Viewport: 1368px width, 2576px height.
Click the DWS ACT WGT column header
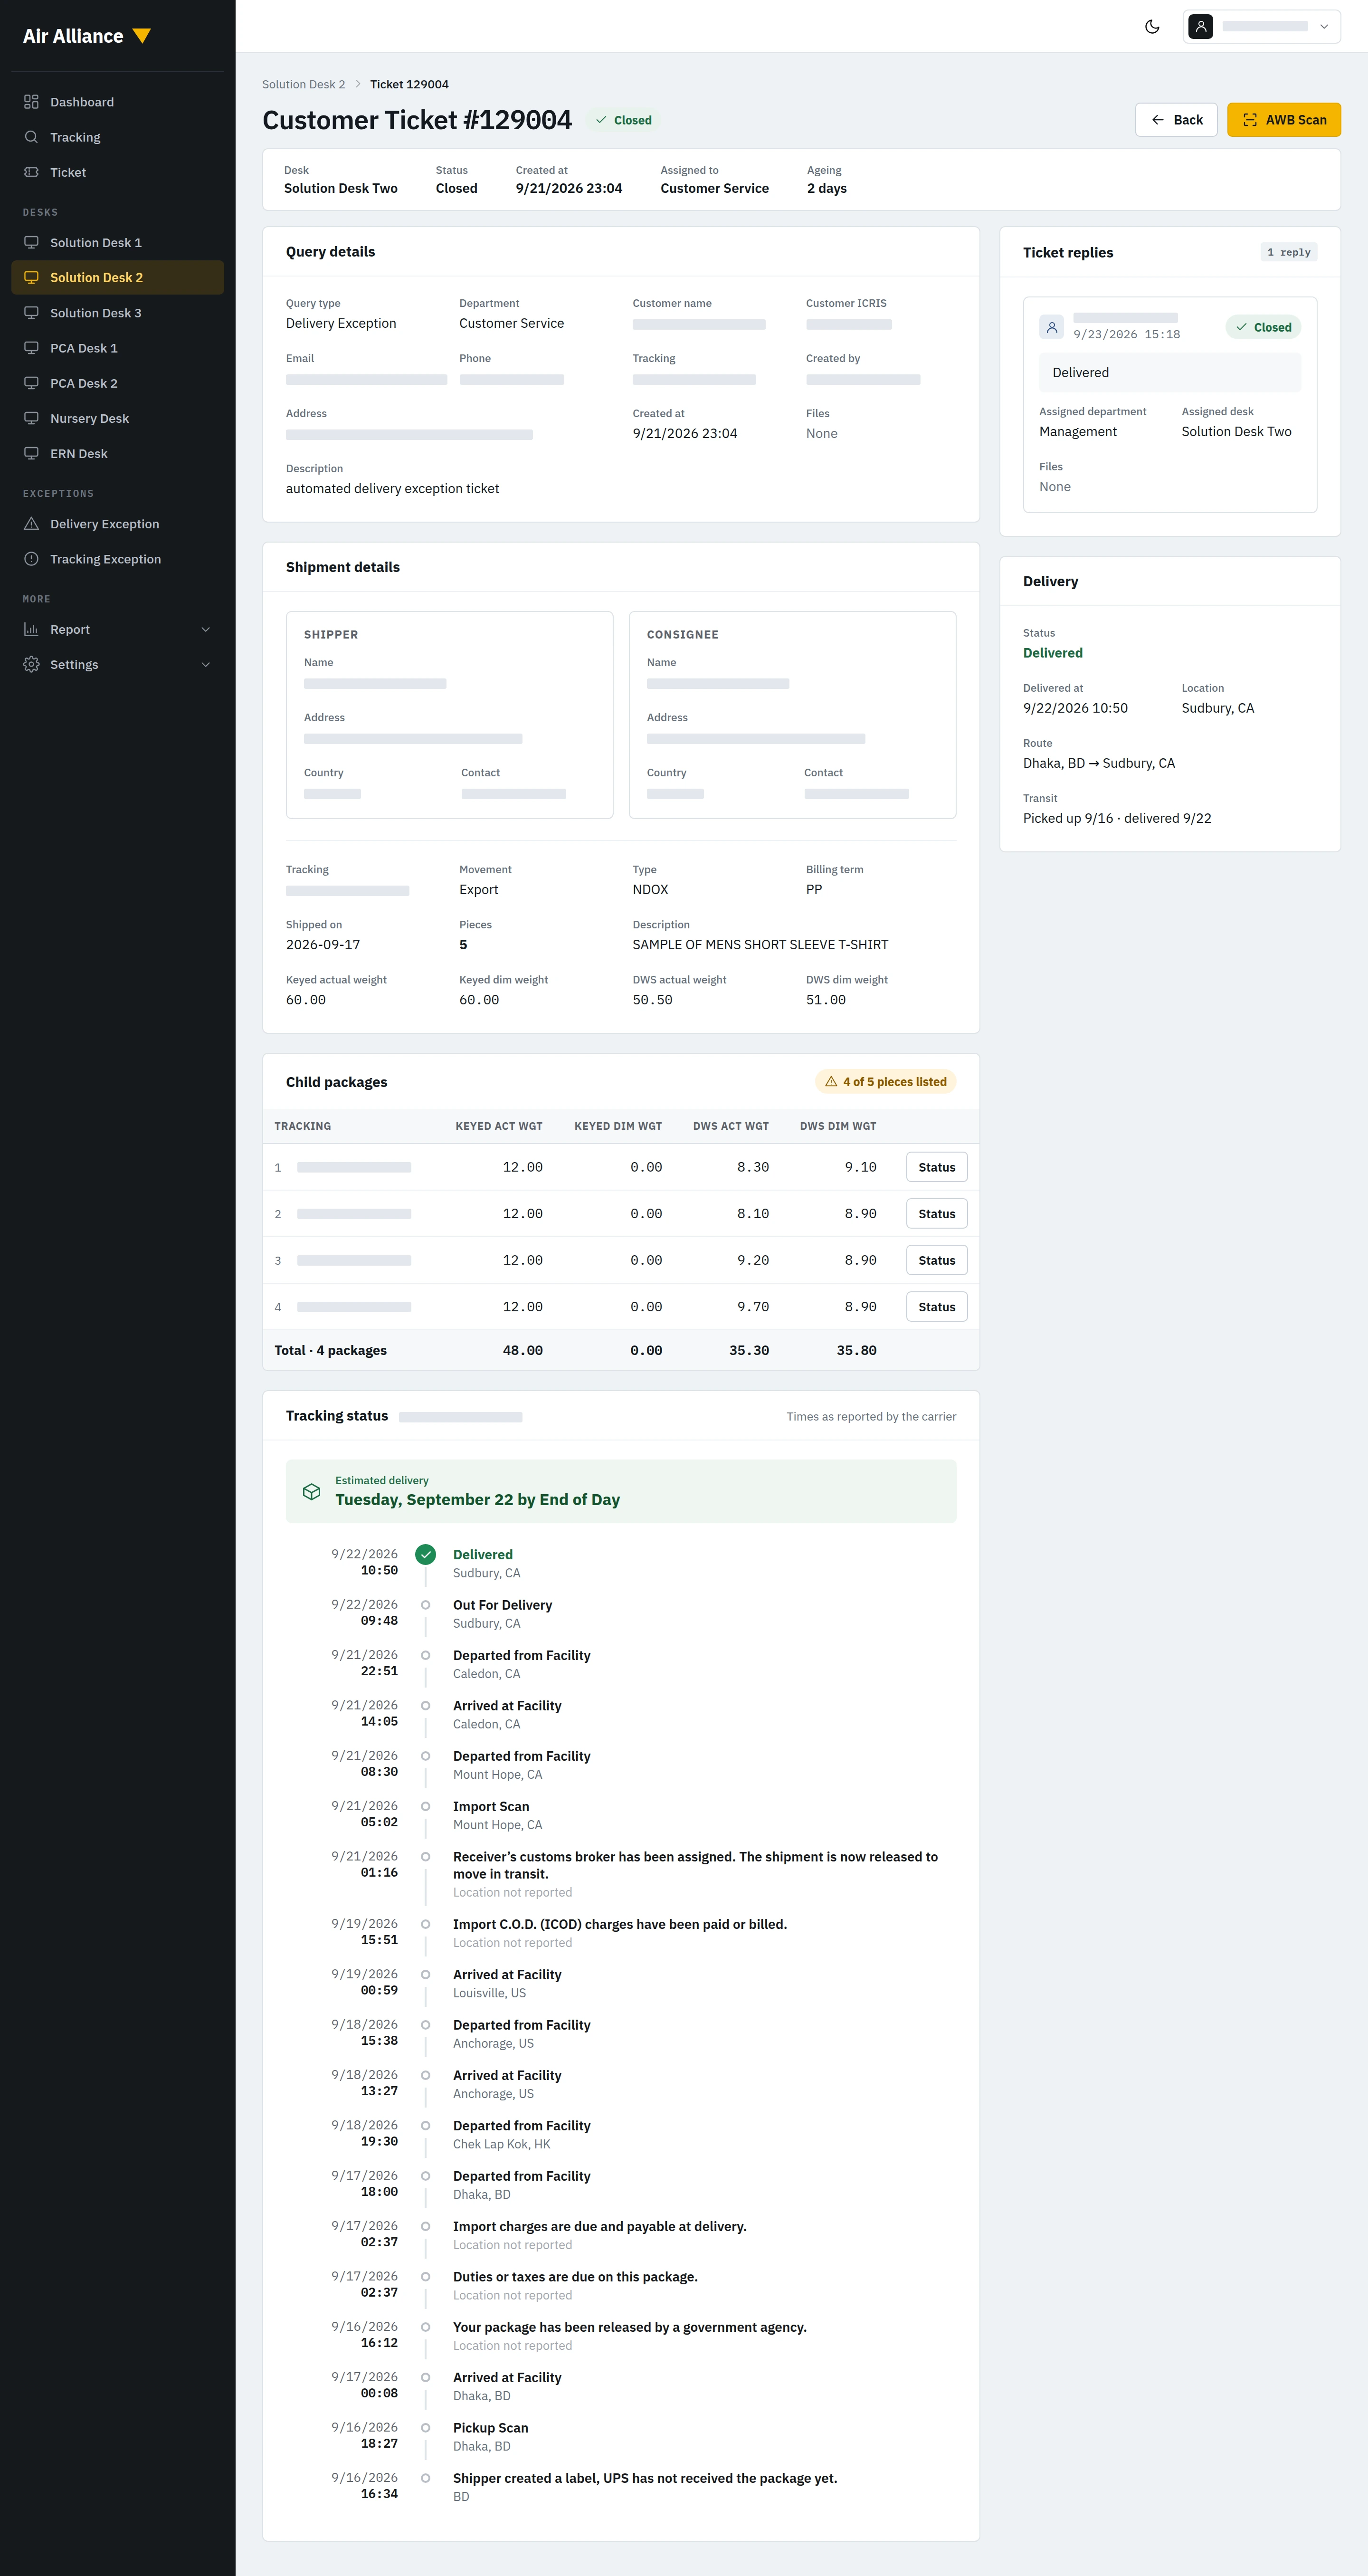[730, 1126]
